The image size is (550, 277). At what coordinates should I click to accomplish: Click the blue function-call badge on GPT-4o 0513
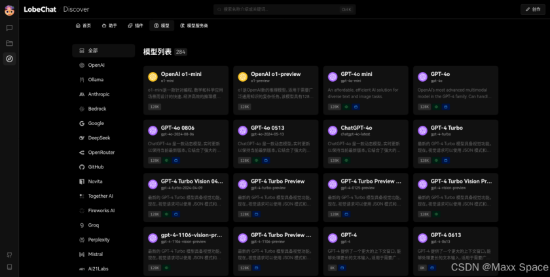coord(266,160)
